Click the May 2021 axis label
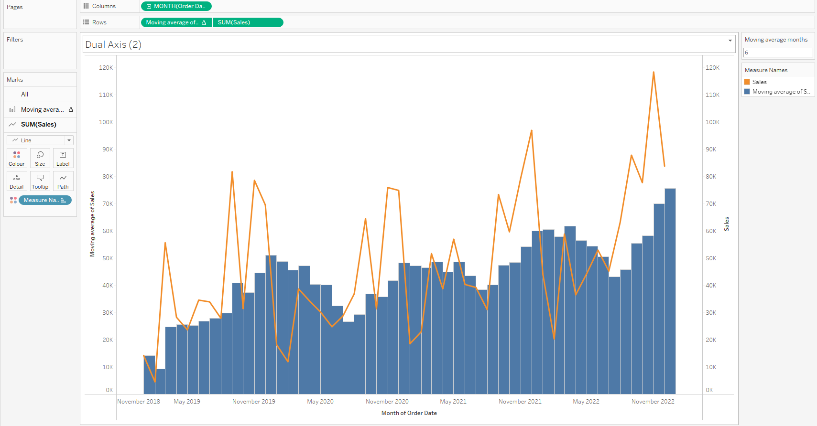This screenshot has width=817, height=426. pos(453,402)
